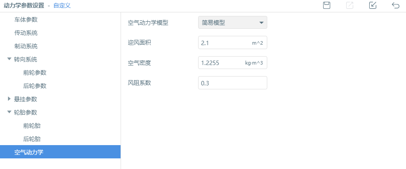The height and width of the screenshot is (169, 406).
Task: Select the highlighted 空气动力学 item
Action: (60, 152)
